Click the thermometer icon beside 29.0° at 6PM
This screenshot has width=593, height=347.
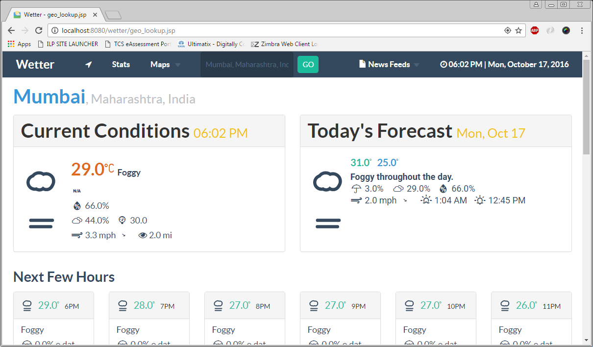click(27, 305)
